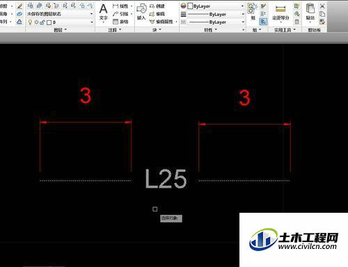Open the arrow below 文字
Screen dimensions: 348x267
pyautogui.click(x=104, y=22)
